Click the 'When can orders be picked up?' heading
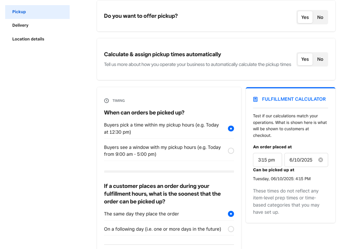The image size is (350, 249). click(144, 112)
